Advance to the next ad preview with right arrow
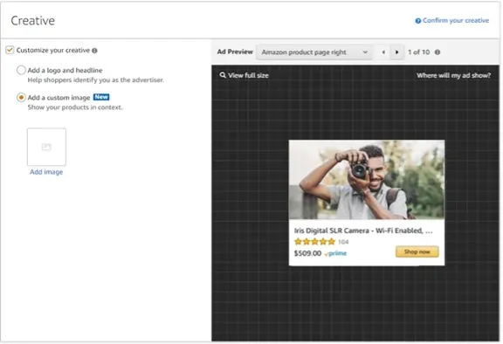This screenshot has height=344, width=503. click(396, 52)
